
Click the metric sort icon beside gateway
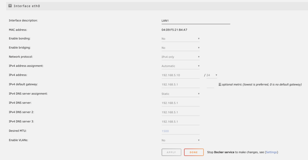220,84
